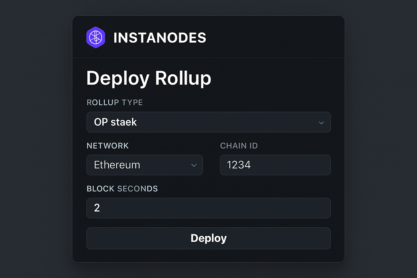This screenshot has height=278, width=417.
Task: Click inside the Chain ID field
Action: [275, 165]
